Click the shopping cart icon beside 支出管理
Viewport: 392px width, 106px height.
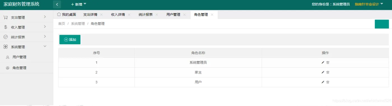[6, 17]
